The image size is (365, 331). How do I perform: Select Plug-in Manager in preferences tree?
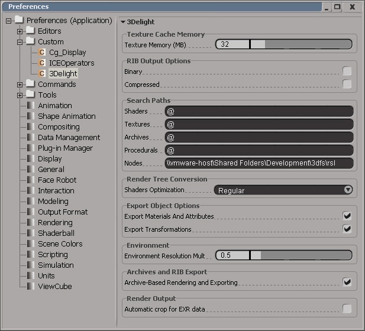(65, 148)
